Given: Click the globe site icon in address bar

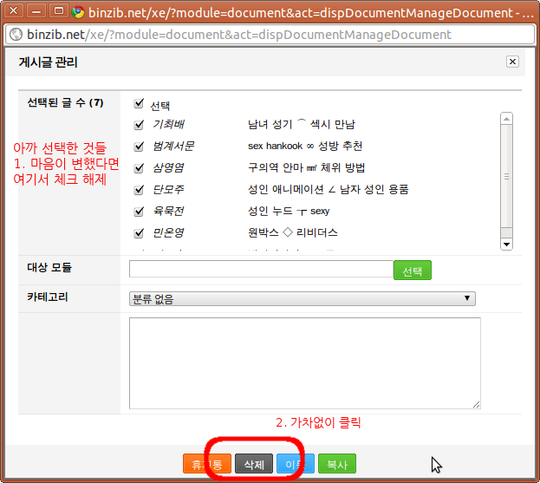Looking at the screenshot, I should point(16,35).
